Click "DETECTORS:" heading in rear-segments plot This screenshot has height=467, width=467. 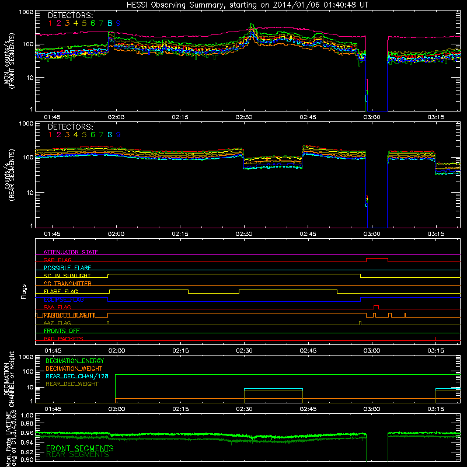(x=71, y=127)
